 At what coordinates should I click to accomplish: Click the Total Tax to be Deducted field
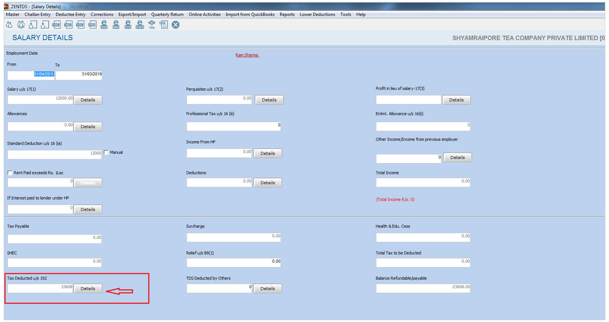(423, 263)
